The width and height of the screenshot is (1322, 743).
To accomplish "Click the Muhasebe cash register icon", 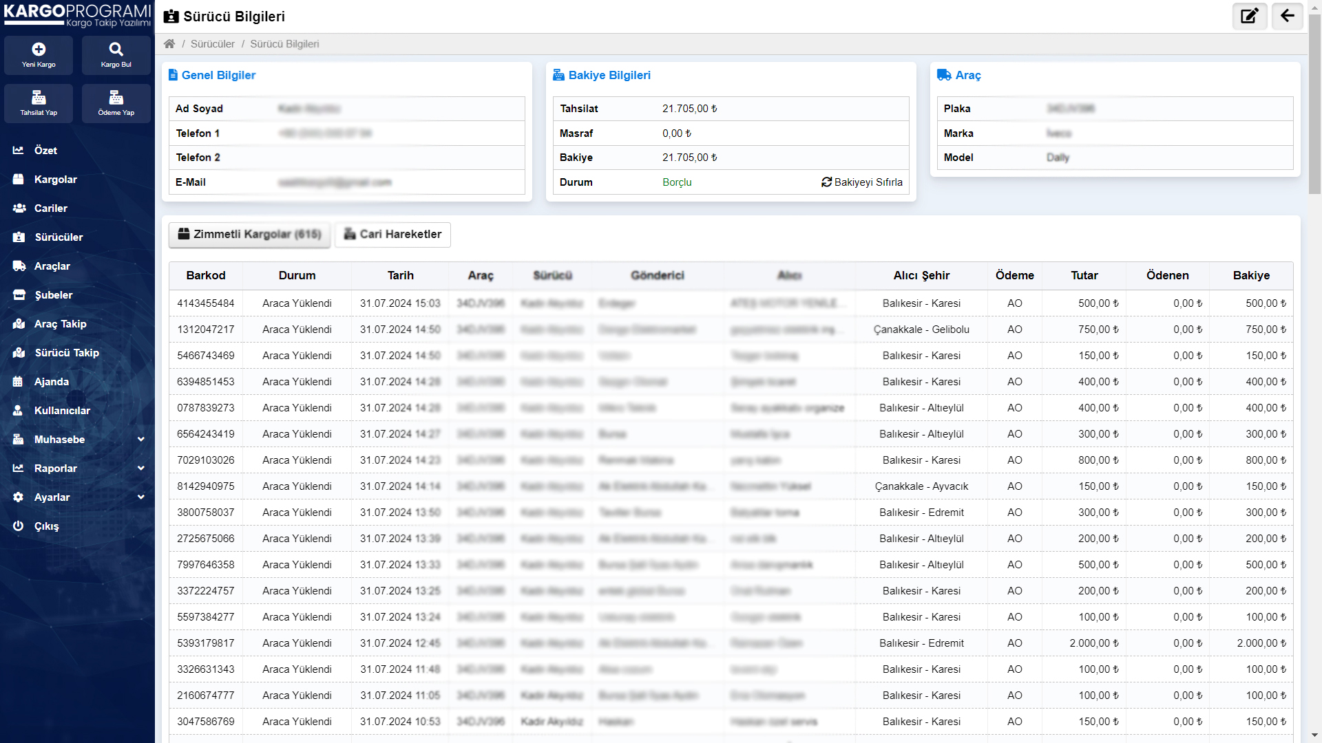I will (19, 439).
